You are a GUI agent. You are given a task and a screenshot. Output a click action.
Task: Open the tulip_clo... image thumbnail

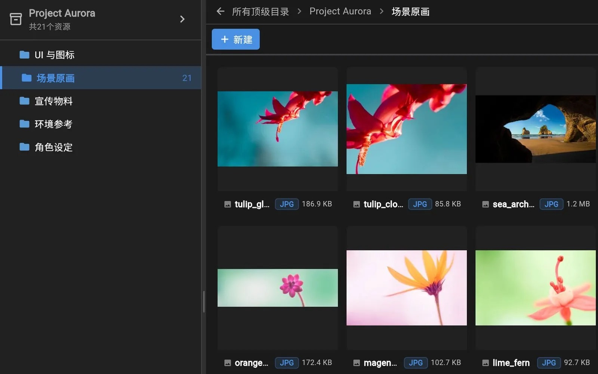click(407, 129)
